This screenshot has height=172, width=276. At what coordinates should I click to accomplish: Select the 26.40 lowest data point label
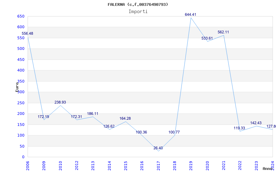pos(158,148)
